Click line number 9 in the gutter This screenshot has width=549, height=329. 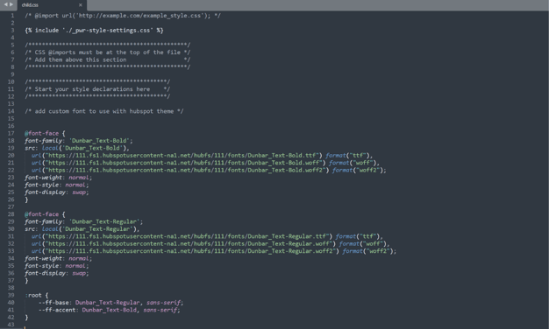click(12, 74)
